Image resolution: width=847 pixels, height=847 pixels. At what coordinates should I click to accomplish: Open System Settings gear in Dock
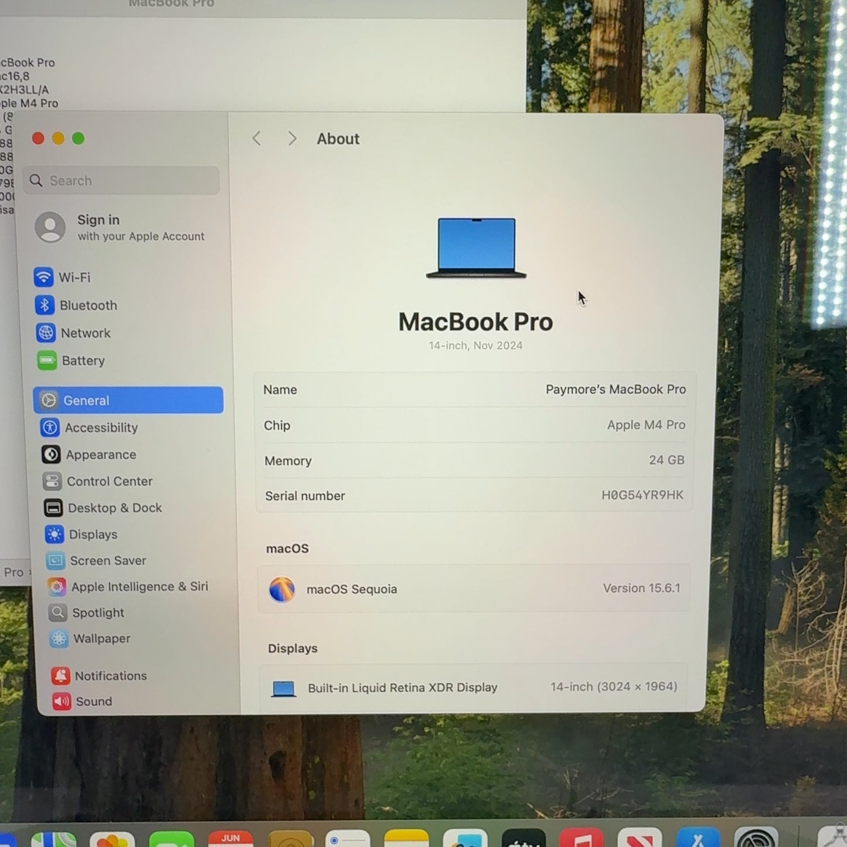[x=756, y=837]
